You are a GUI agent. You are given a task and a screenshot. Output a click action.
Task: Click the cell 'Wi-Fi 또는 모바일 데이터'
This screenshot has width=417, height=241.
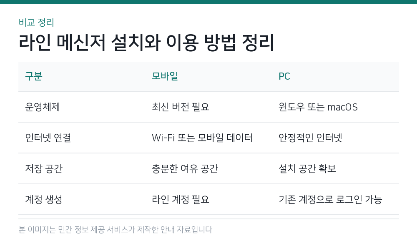pos(202,138)
